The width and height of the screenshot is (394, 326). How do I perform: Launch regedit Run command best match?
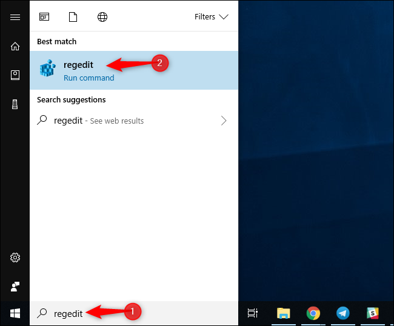[134, 70]
